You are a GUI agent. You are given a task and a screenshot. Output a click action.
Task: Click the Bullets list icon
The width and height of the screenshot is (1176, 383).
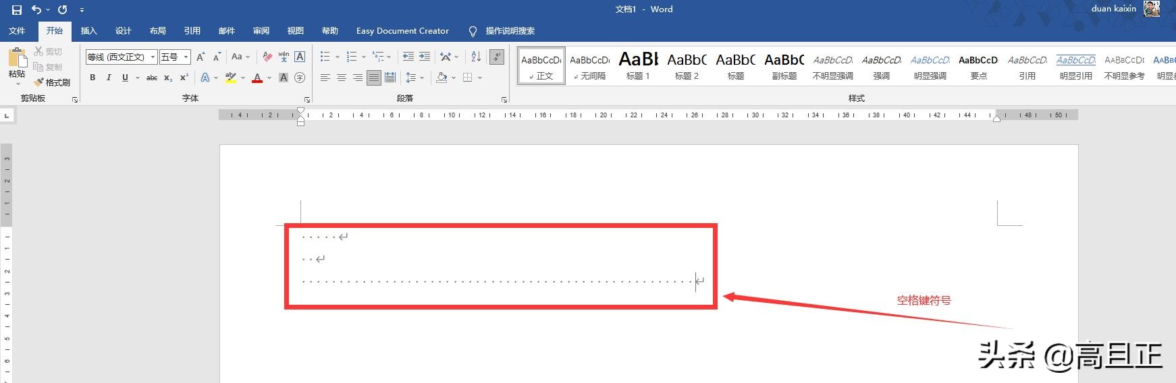tap(325, 57)
